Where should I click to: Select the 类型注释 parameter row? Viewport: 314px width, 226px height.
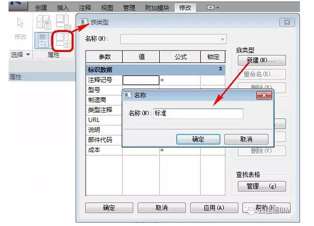(x=104, y=110)
